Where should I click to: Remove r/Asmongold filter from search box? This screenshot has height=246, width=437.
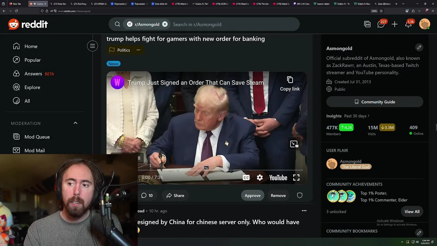point(165,24)
